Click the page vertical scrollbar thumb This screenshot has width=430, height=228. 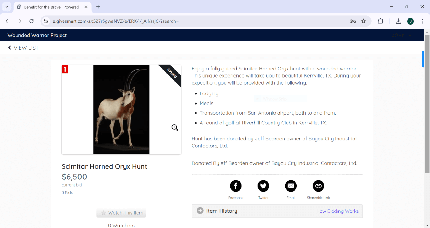[427, 104]
